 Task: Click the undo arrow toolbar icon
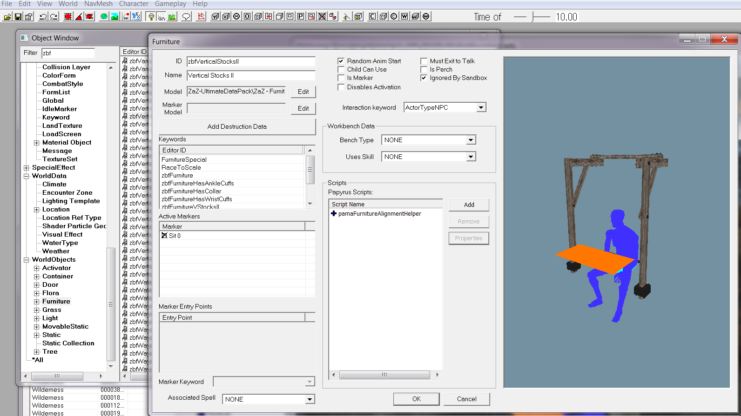[x=43, y=17]
